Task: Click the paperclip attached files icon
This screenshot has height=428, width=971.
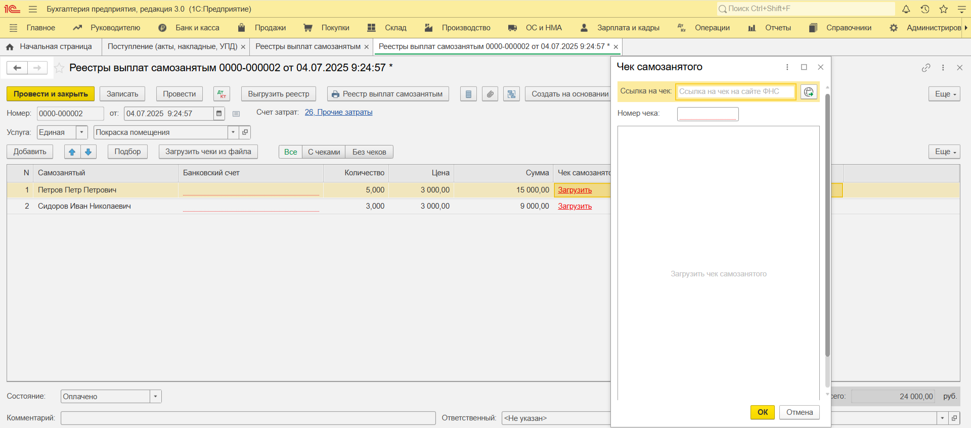Action: click(490, 94)
